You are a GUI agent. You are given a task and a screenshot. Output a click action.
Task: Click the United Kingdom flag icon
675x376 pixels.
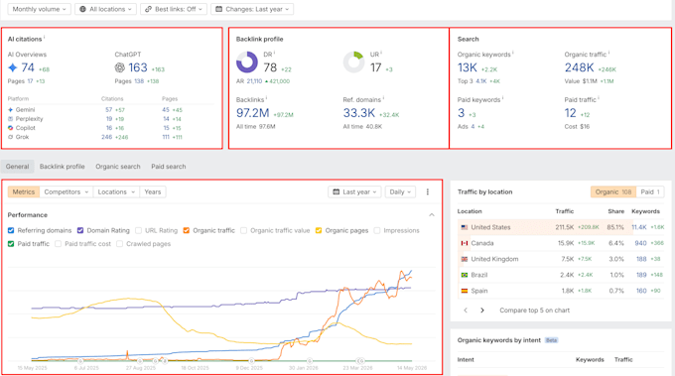coord(465,259)
